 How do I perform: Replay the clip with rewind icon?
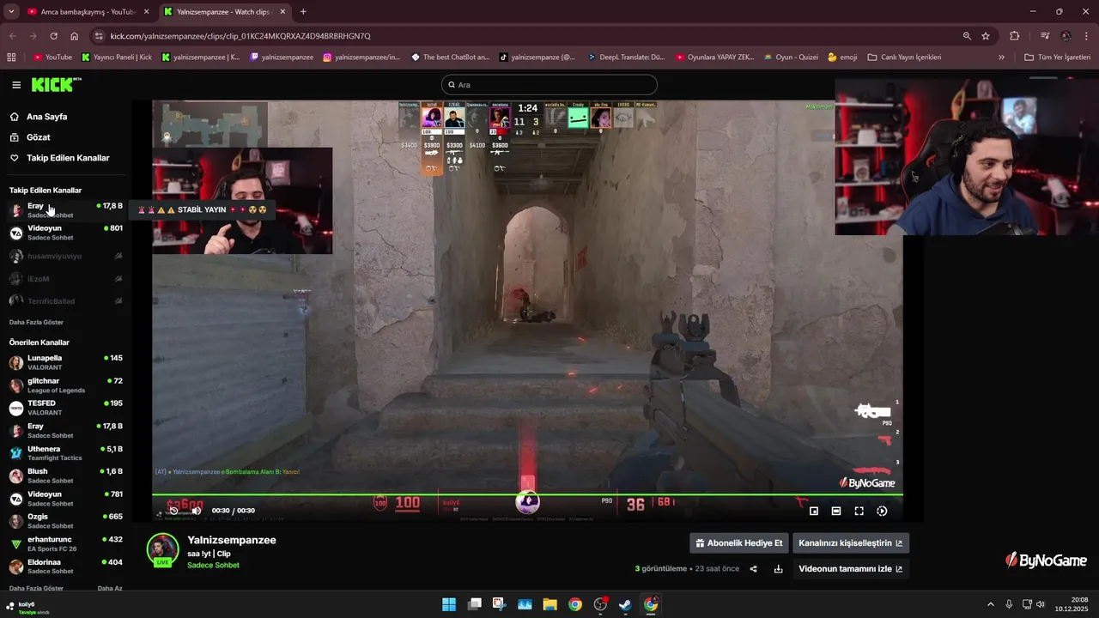173,511
